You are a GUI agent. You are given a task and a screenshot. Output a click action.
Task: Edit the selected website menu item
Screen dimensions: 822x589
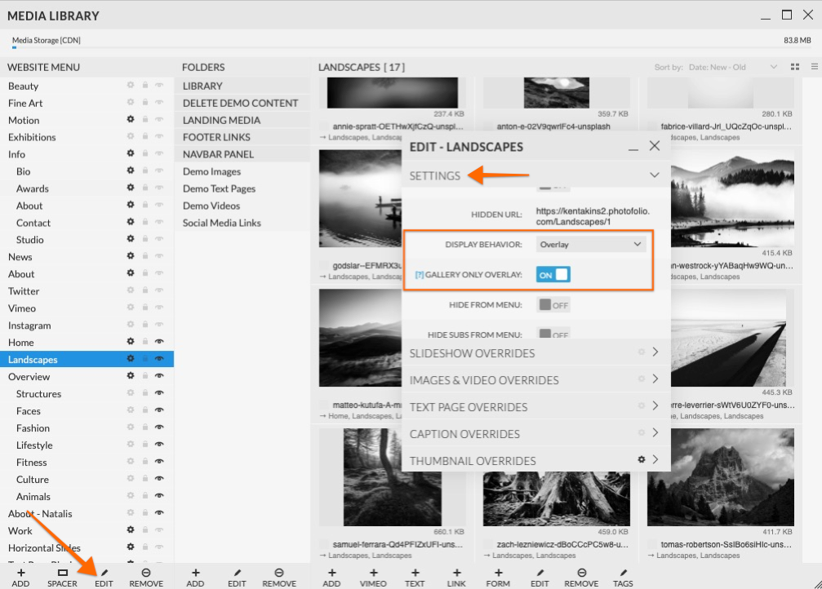click(x=104, y=578)
